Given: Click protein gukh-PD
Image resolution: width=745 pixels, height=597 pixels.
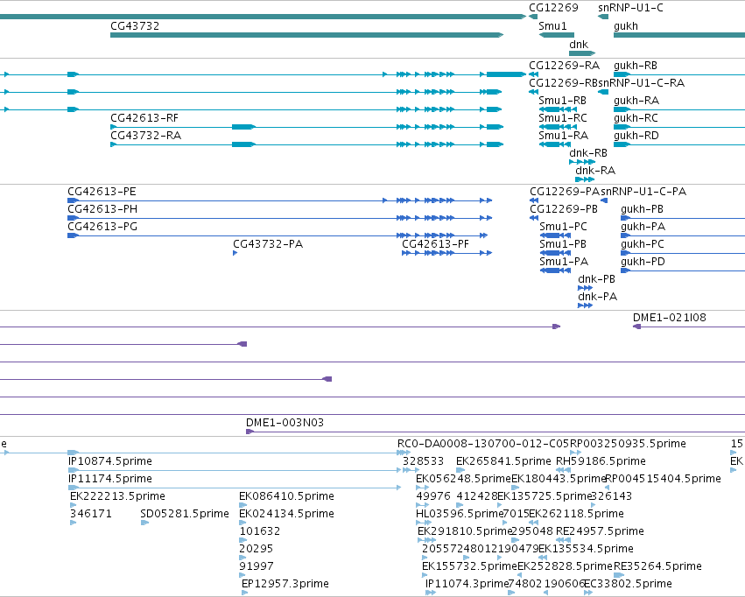Looking at the screenshot, I should click(683, 270).
